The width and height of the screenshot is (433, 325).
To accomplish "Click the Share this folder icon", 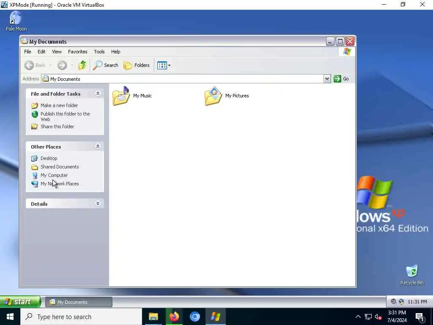I will [35, 127].
